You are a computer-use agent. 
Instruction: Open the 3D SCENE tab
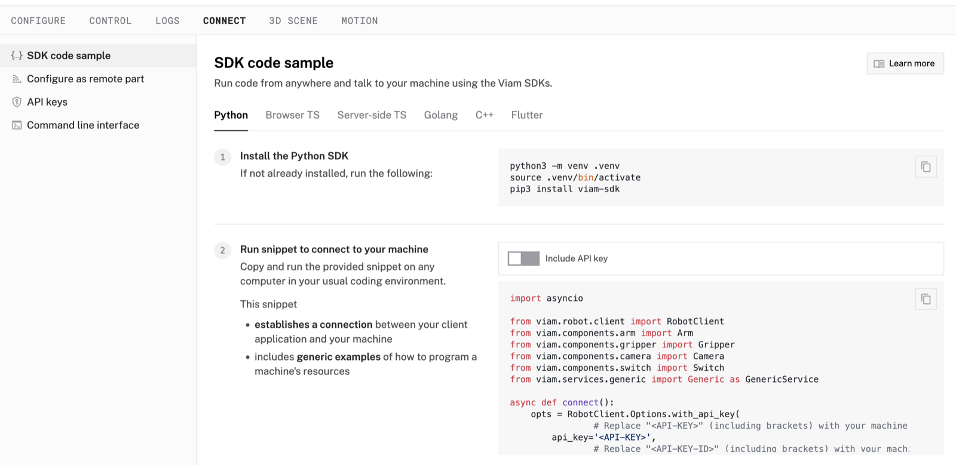pos(293,21)
